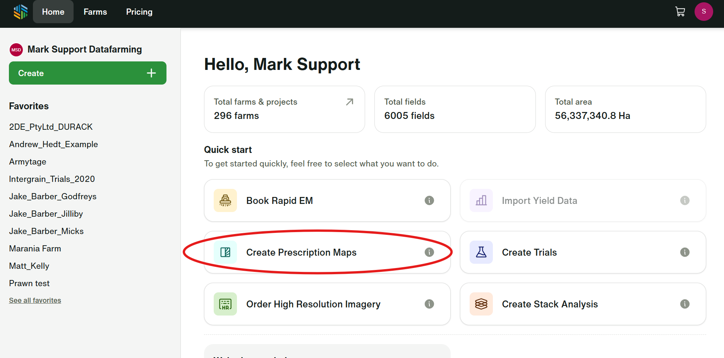Select Jake_Barber_Godfreys from favorites
Screen dimensions: 724x358
coord(53,197)
